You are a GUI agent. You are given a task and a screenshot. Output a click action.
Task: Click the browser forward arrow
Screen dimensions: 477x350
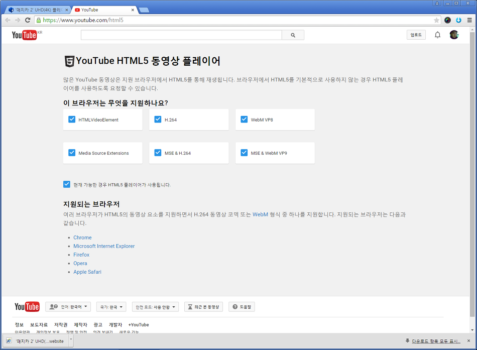click(18, 20)
